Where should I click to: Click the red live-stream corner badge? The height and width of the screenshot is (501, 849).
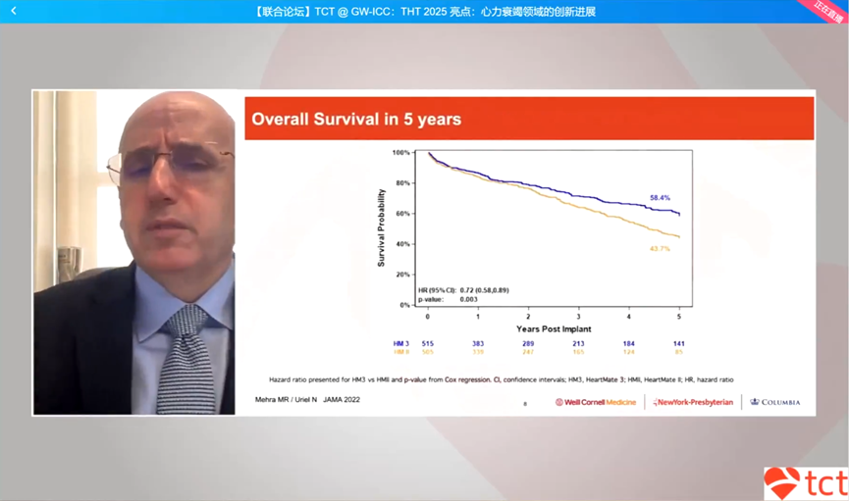click(831, 9)
